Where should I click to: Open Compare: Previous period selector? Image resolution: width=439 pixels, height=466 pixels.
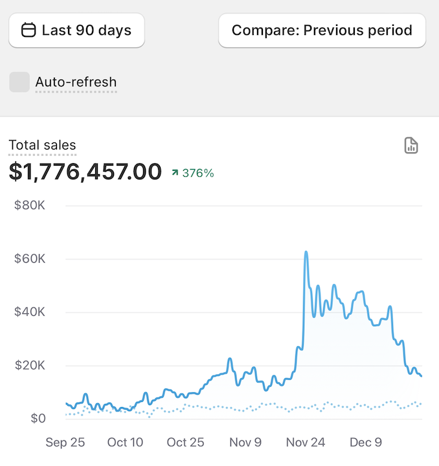(322, 30)
